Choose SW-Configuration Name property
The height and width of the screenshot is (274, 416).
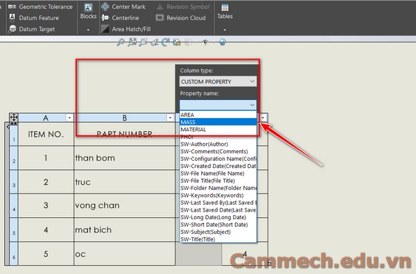point(218,159)
